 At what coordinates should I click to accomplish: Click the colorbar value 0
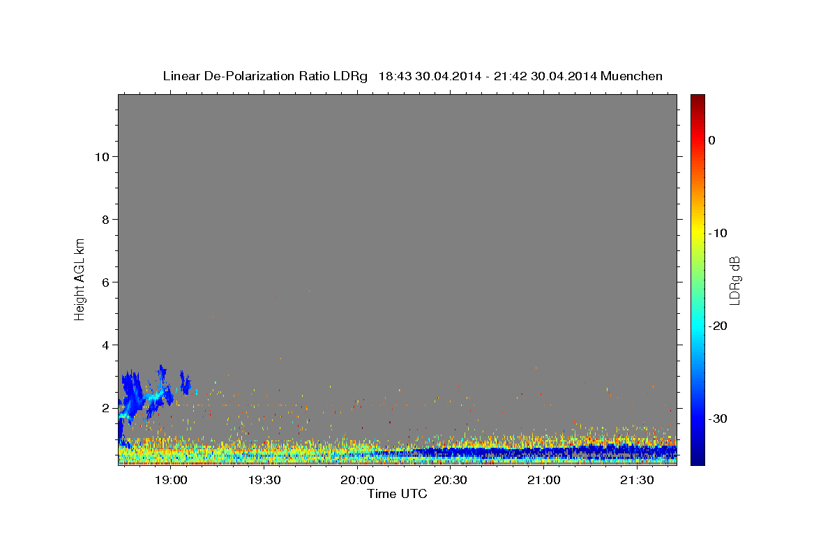click(x=711, y=140)
